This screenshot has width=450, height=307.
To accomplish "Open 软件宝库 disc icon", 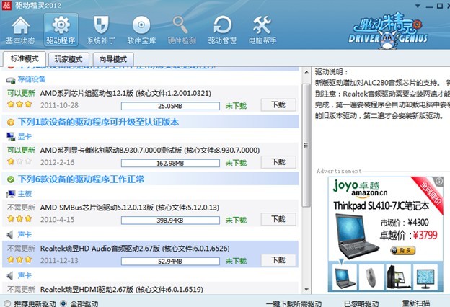I will click(141, 31).
